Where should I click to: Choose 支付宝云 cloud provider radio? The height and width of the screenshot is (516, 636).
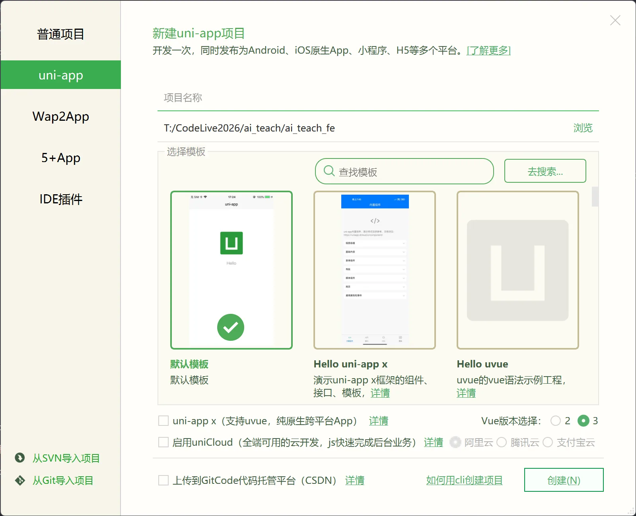[548, 442]
